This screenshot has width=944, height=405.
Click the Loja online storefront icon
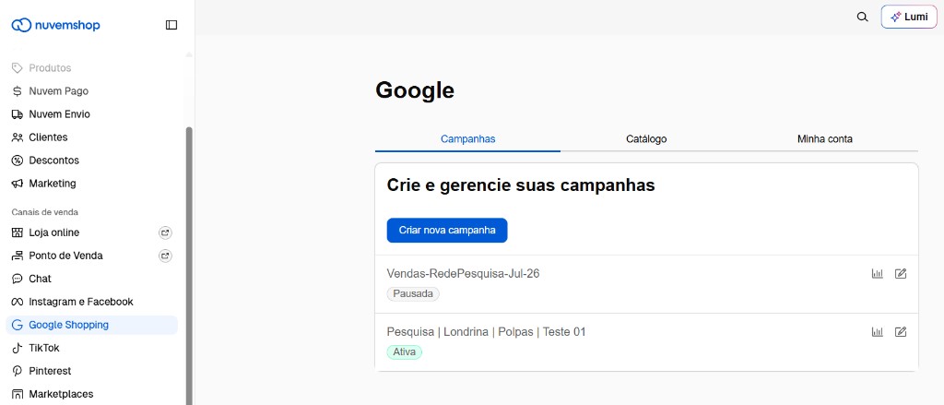click(18, 232)
